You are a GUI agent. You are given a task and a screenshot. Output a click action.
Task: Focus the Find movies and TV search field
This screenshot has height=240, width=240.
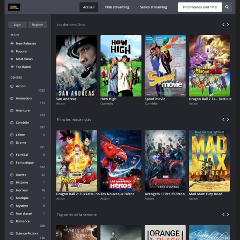[x=200, y=7]
